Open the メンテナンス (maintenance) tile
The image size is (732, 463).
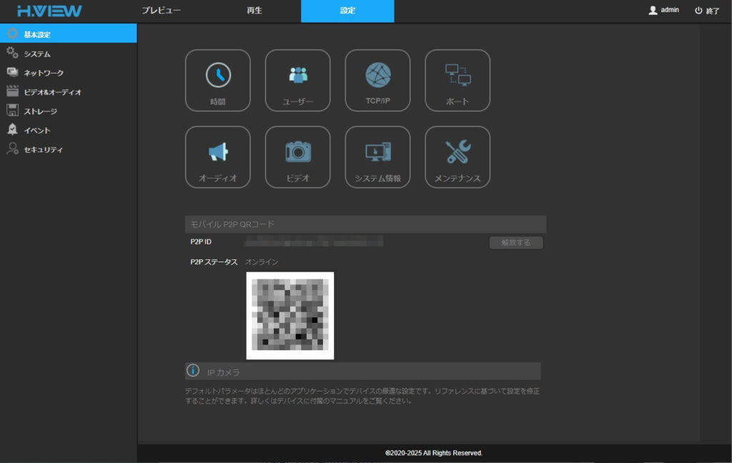pyautogui.click(x=457, y=156)
